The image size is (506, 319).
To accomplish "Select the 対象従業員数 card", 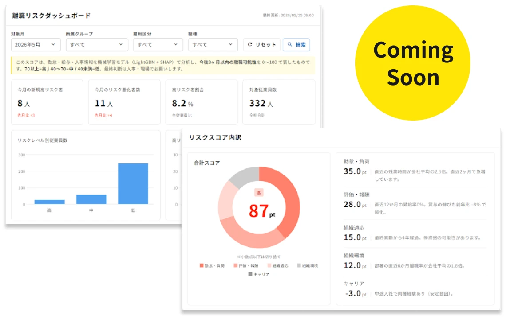I will click(x=279, y=102).
